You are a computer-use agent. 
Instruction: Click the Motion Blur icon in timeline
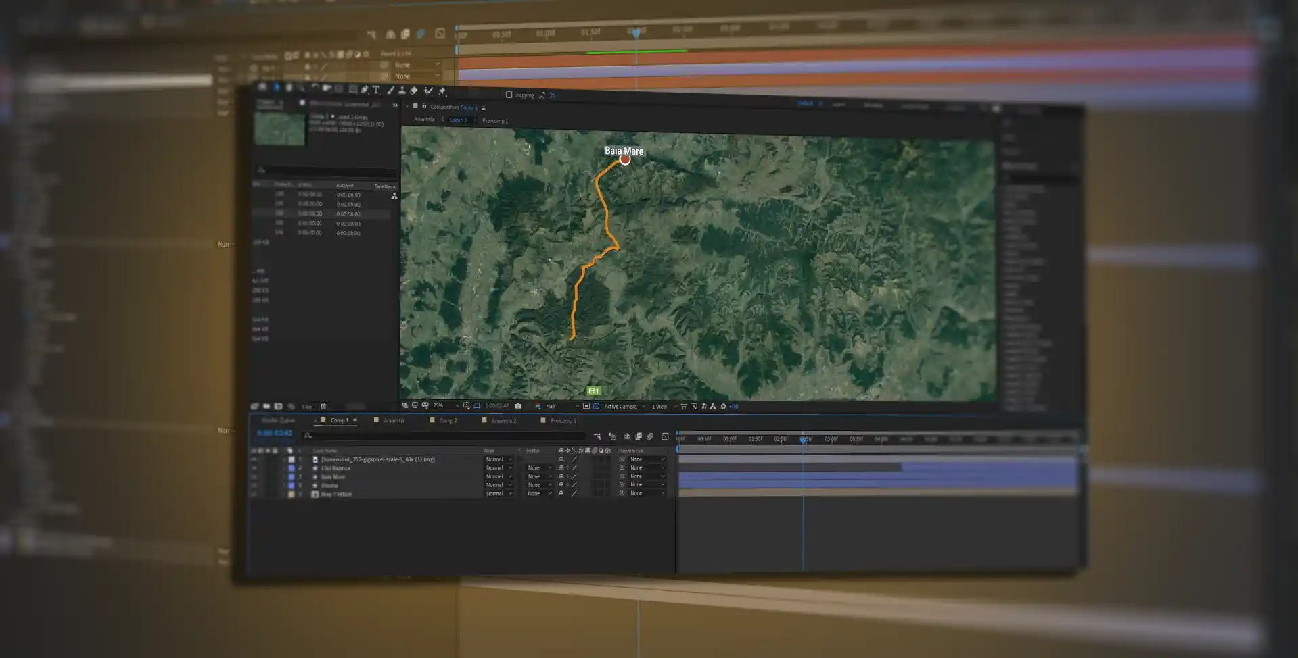650,436
